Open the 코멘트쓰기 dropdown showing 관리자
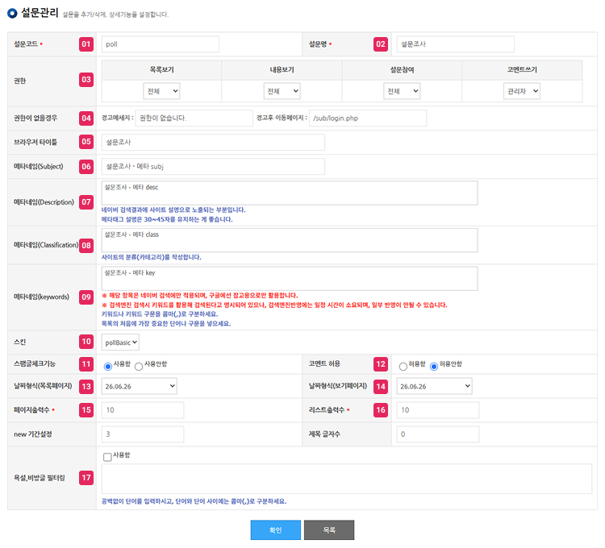This screenshot has height=548, width=605. tap(522, 91)
